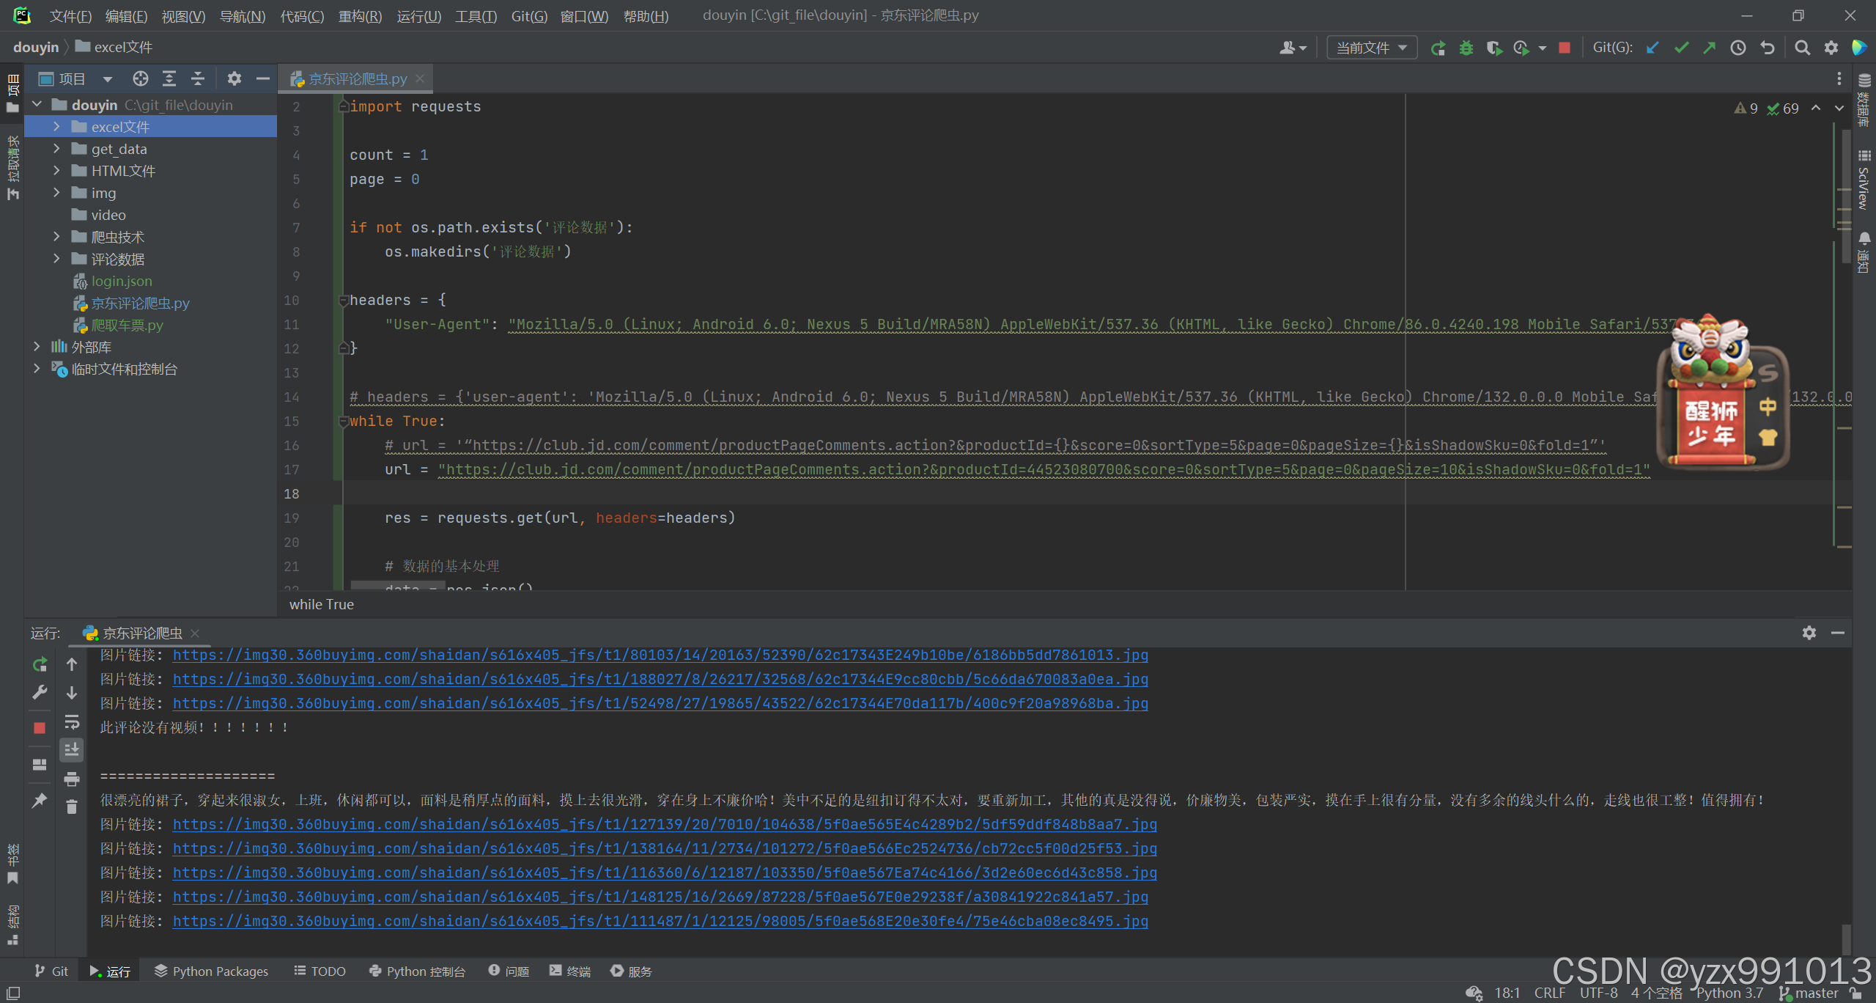Open the TODO tool window tab
Viewport: 1876px width, 1003px height.
[320, 971]
